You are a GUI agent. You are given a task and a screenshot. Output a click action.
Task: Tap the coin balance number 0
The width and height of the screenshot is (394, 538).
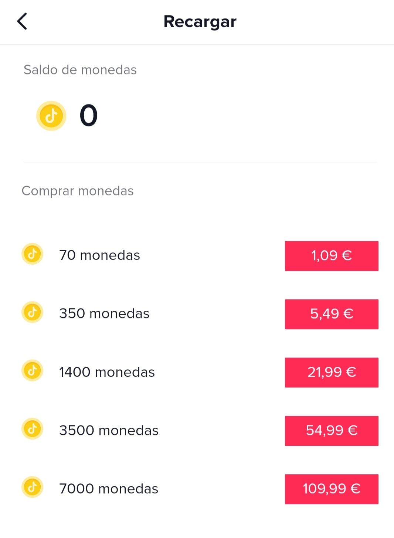coord(89,115)
